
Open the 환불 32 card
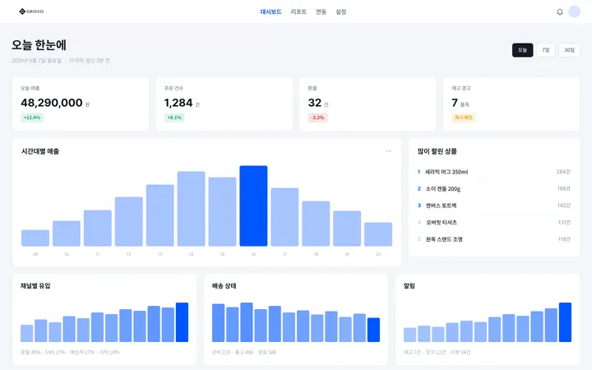[368, 104]
